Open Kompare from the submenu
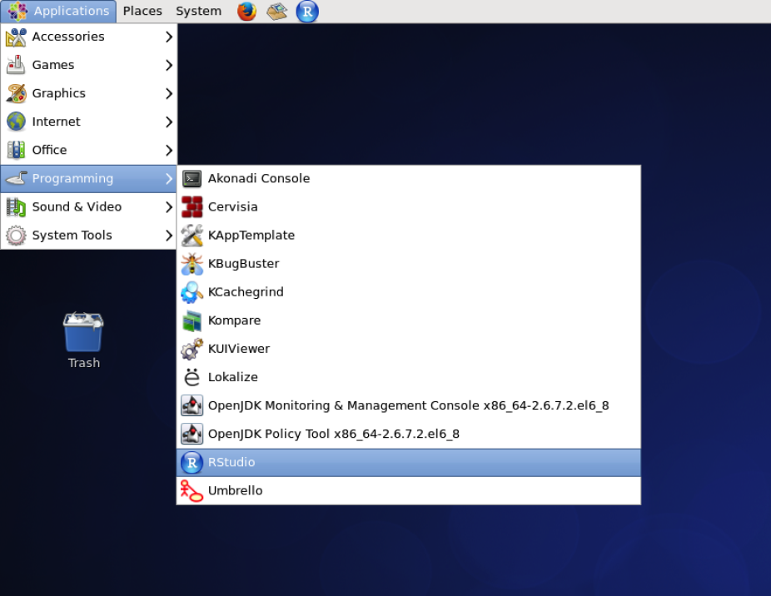 409,320
